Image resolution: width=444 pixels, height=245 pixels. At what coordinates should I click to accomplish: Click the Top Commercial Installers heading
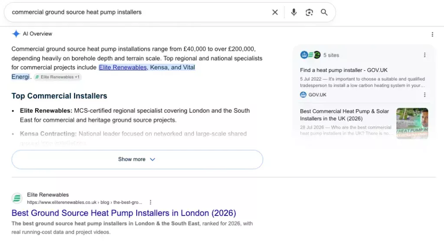(x=59, y=96)
